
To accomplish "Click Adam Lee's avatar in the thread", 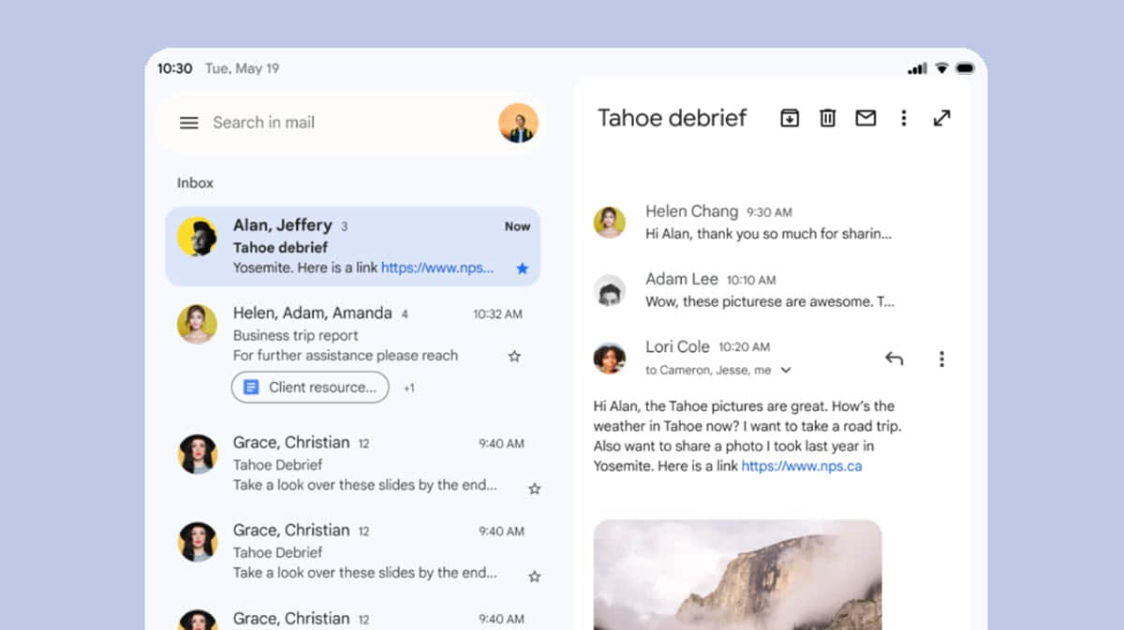I will pyautogui.click(x=610, y=290).
